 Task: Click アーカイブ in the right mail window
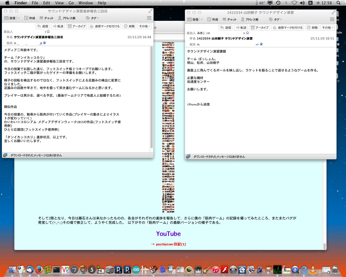259,28
